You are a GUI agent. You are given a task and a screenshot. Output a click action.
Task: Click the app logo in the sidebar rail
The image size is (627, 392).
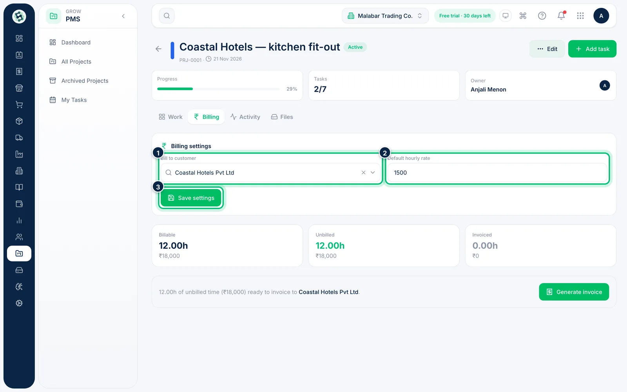19,16
